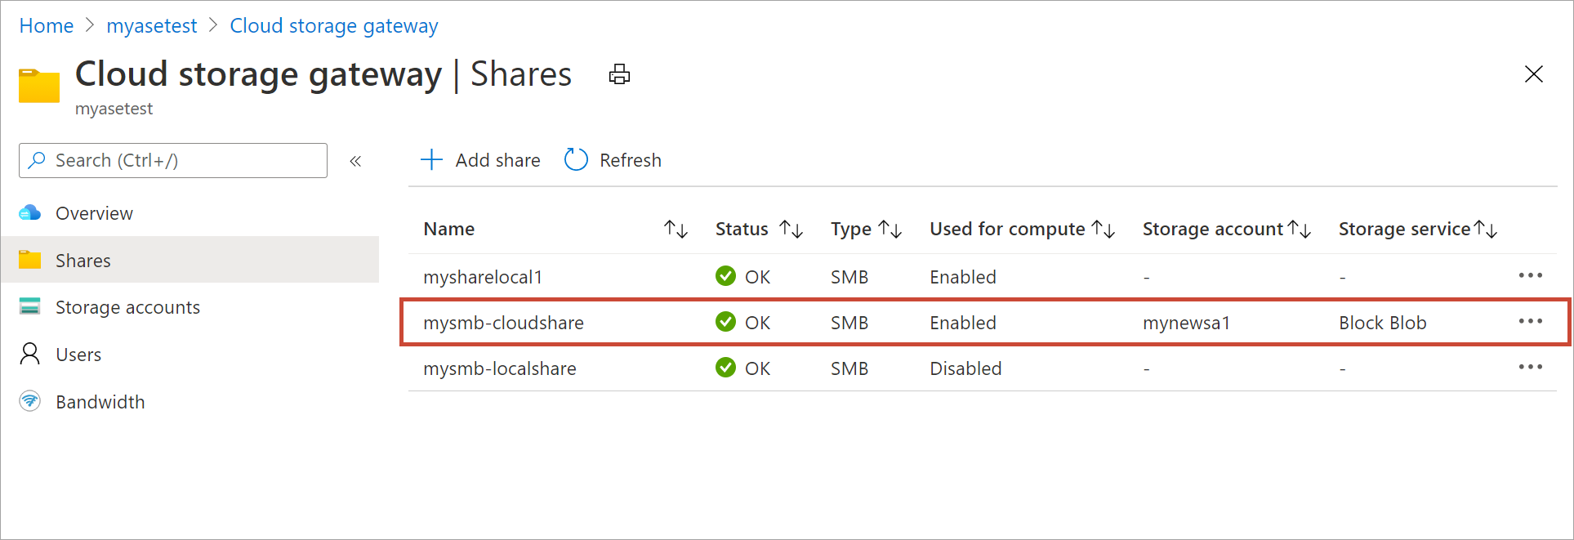Open more options for mysmb-localshare

pos(1530,368)
